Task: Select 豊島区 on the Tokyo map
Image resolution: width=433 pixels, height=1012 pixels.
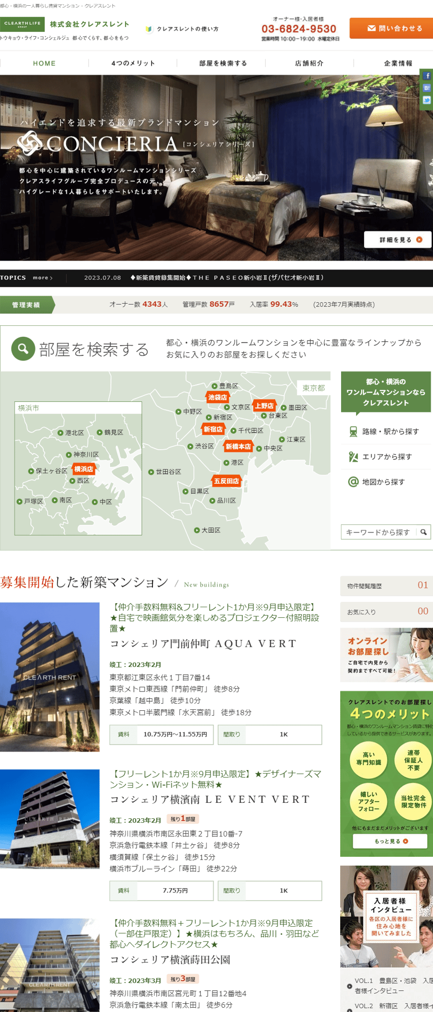Action: tap(225, 386)
